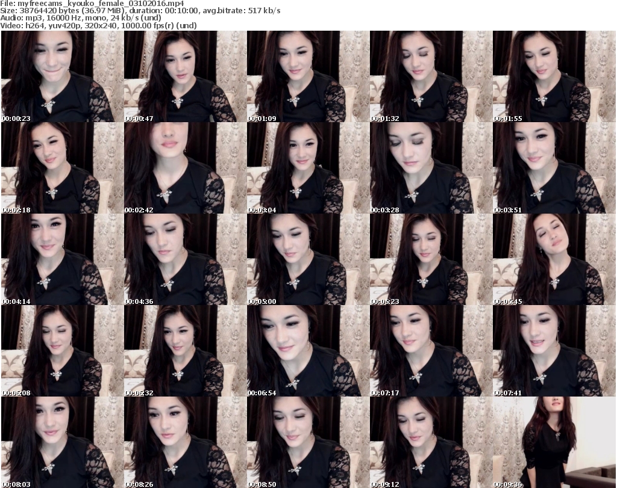Select the thumbnail timestamped 00:04:36

[x=186, y=259]
